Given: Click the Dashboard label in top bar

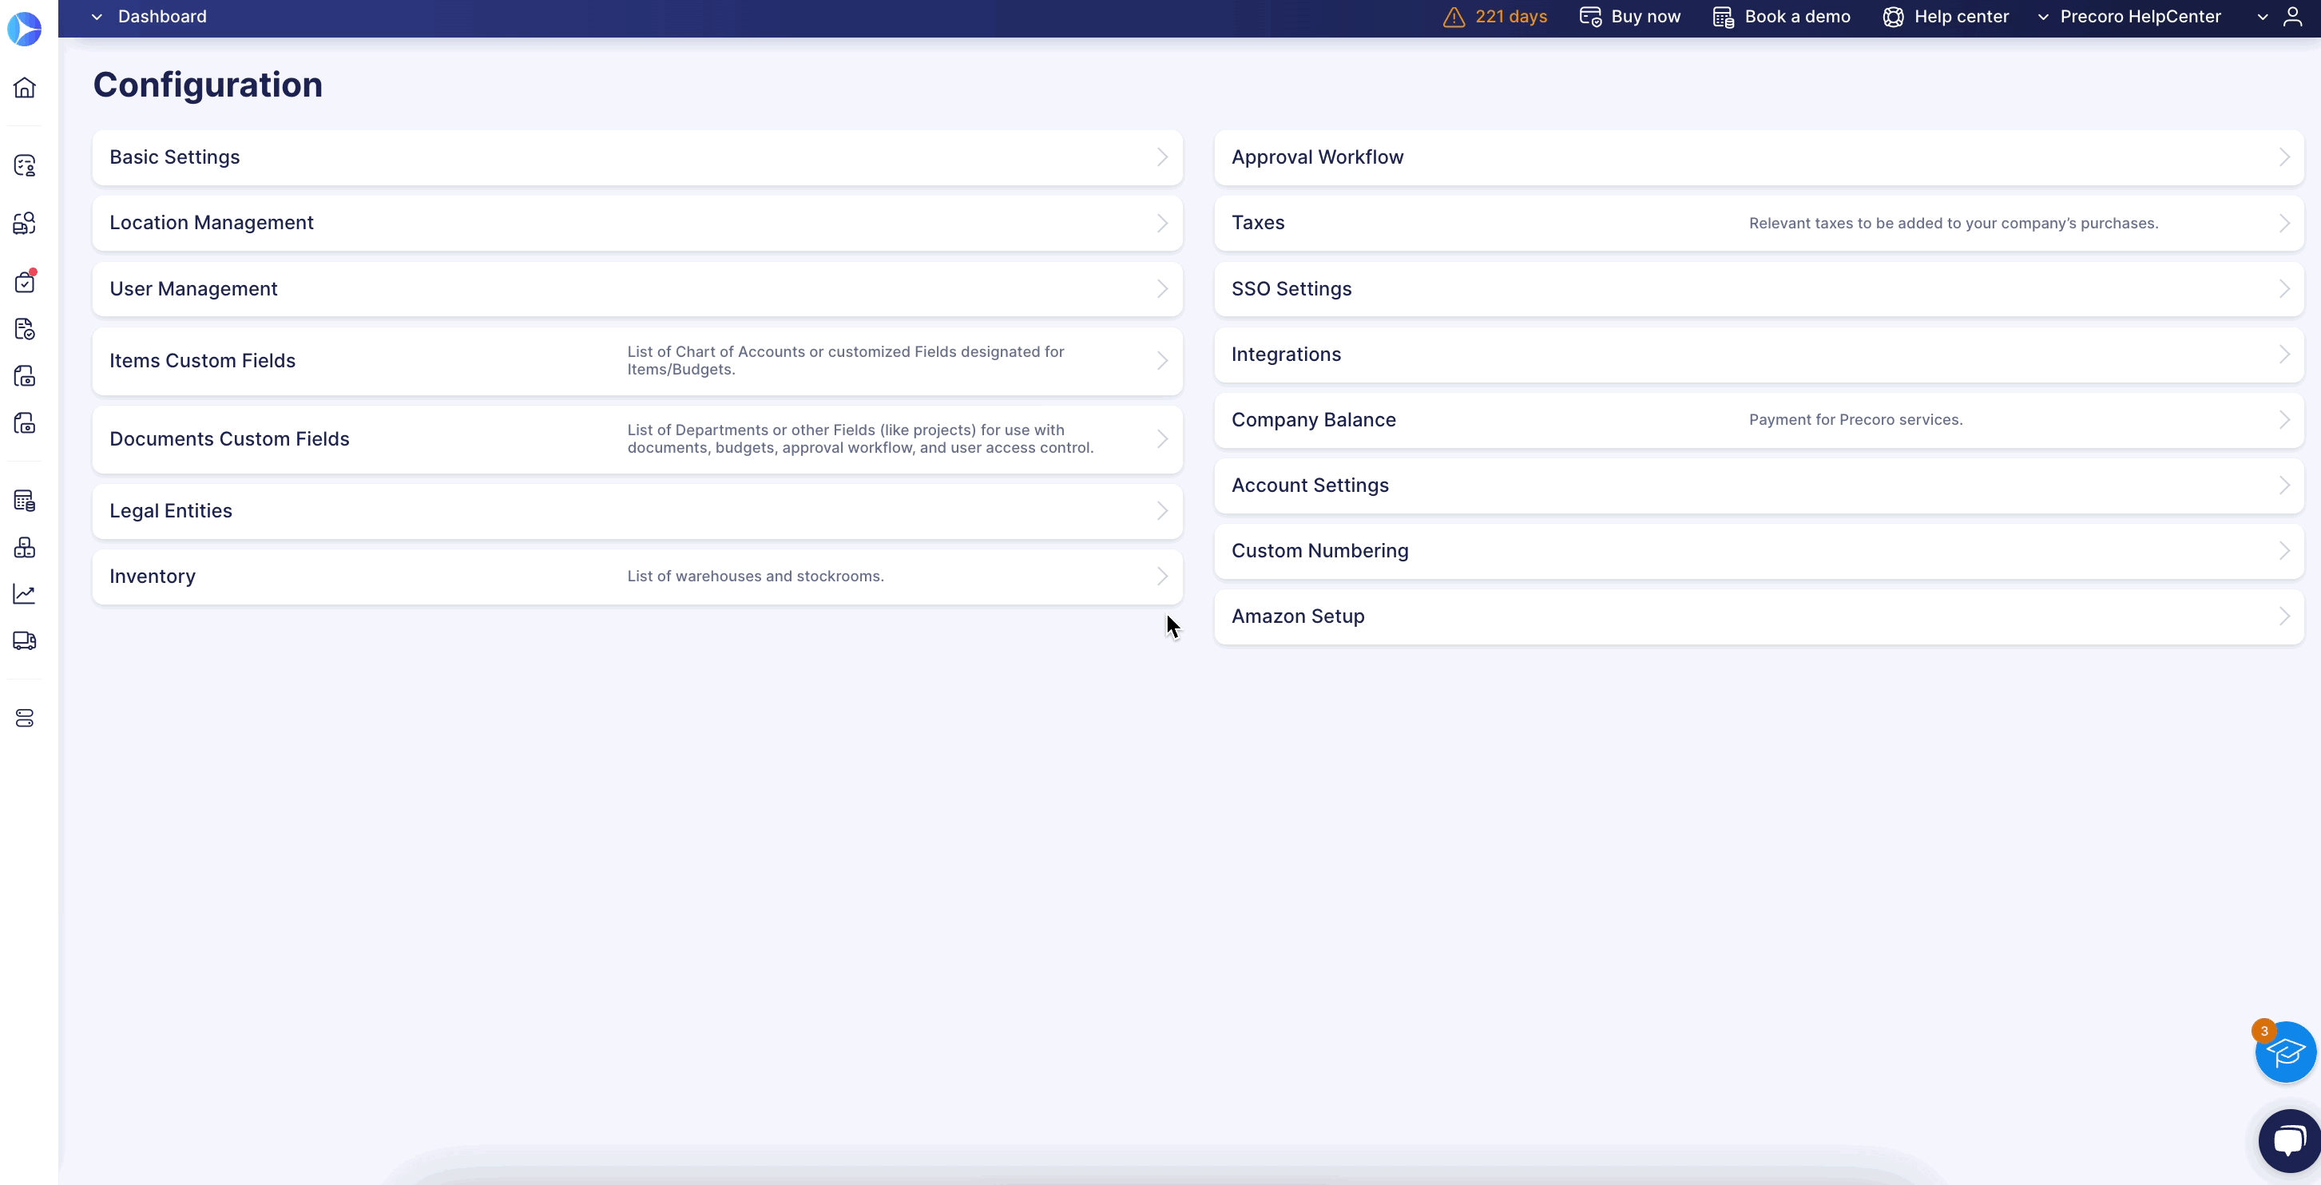Looking at the screenshot, I should click(x=162, y=17).
